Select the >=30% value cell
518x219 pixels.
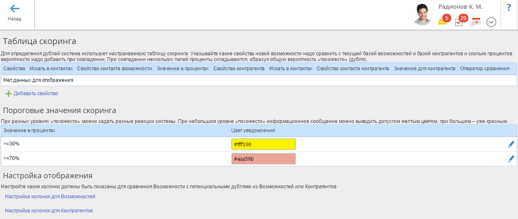coord(11,144)
